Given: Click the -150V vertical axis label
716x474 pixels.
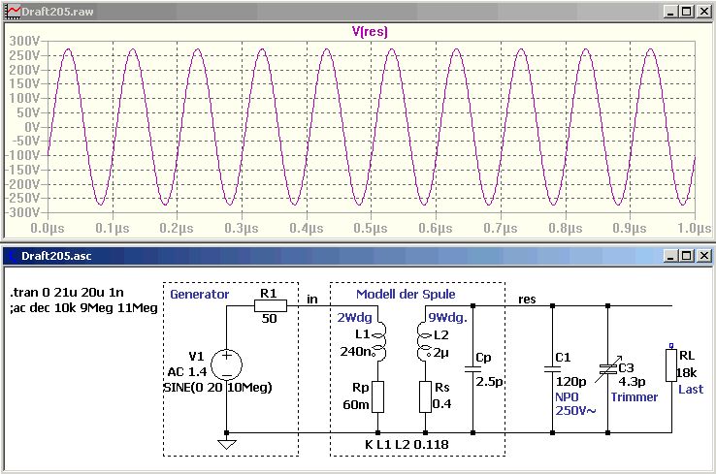Looking at the screenshot, I should (x=22, y=170).
